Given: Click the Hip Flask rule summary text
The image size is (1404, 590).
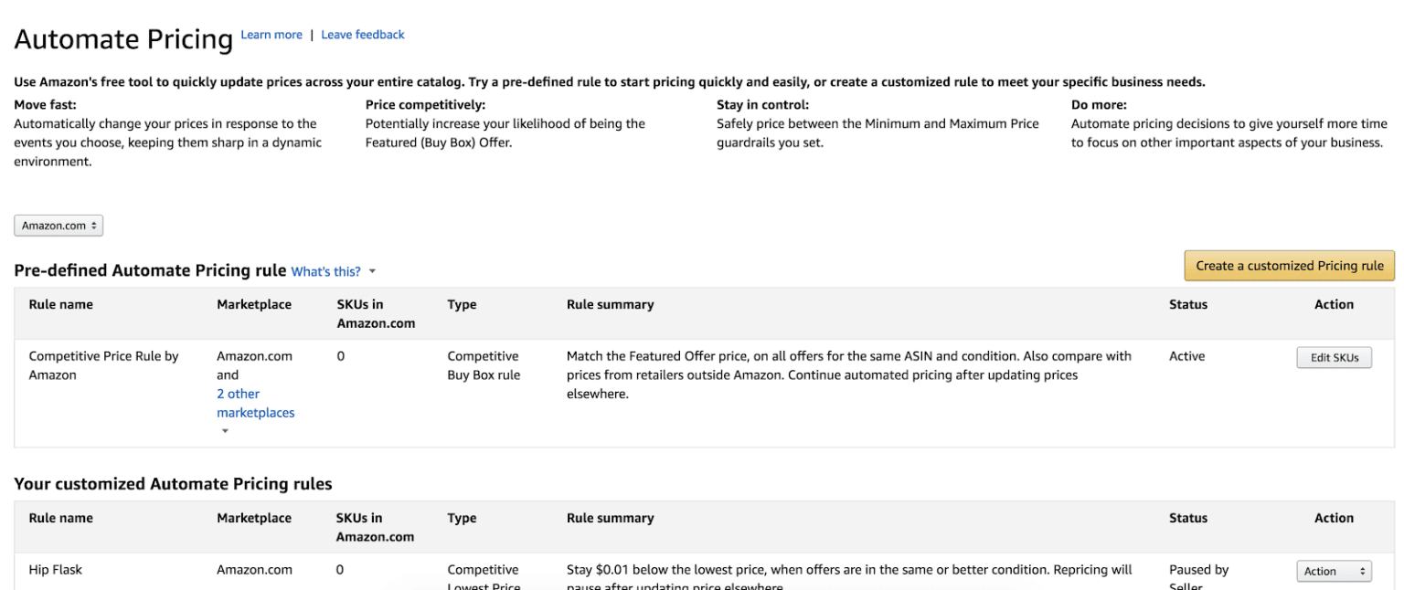Looking at the screenshot, I should tap(848, 570).
